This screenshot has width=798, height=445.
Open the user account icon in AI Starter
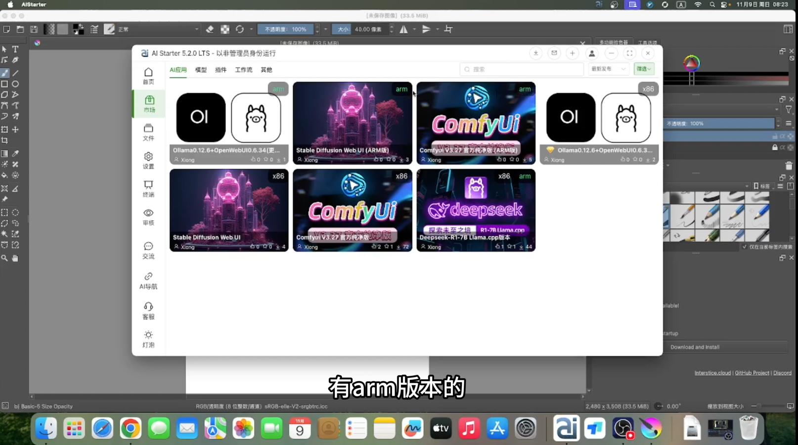point(591,53)
